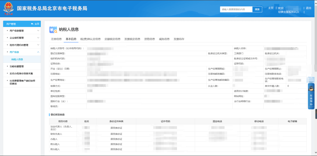Click the 搜索 button
Viewport: 317px width, 156px height.
click(x=257, y=9)
